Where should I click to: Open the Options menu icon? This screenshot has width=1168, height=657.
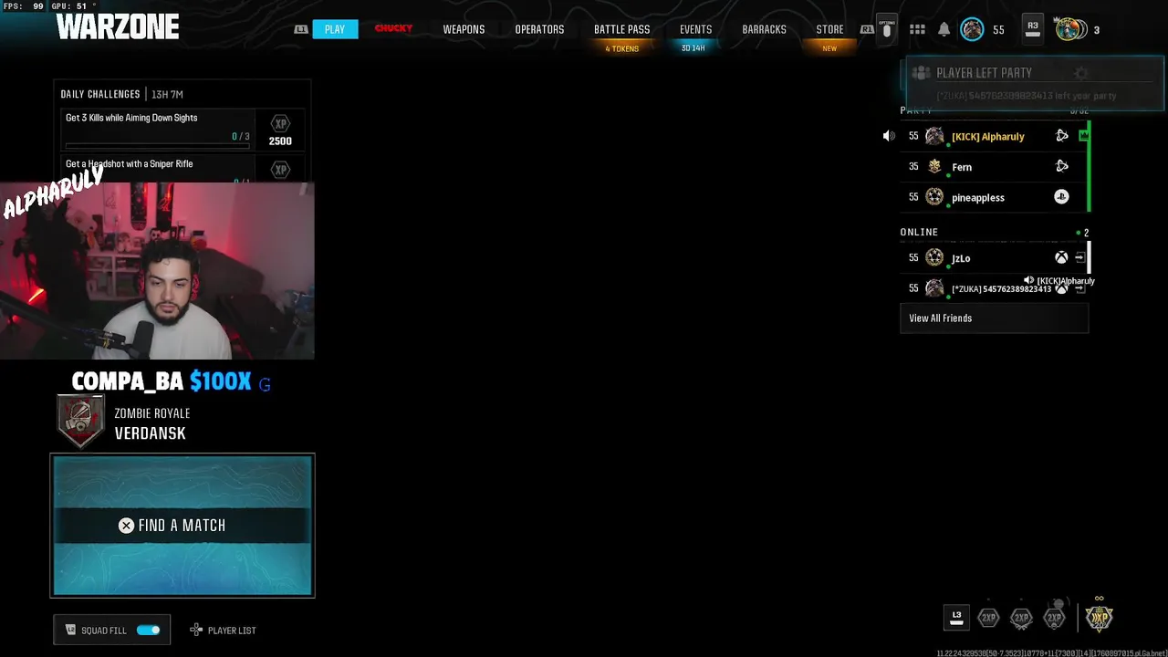pos(886,29)
